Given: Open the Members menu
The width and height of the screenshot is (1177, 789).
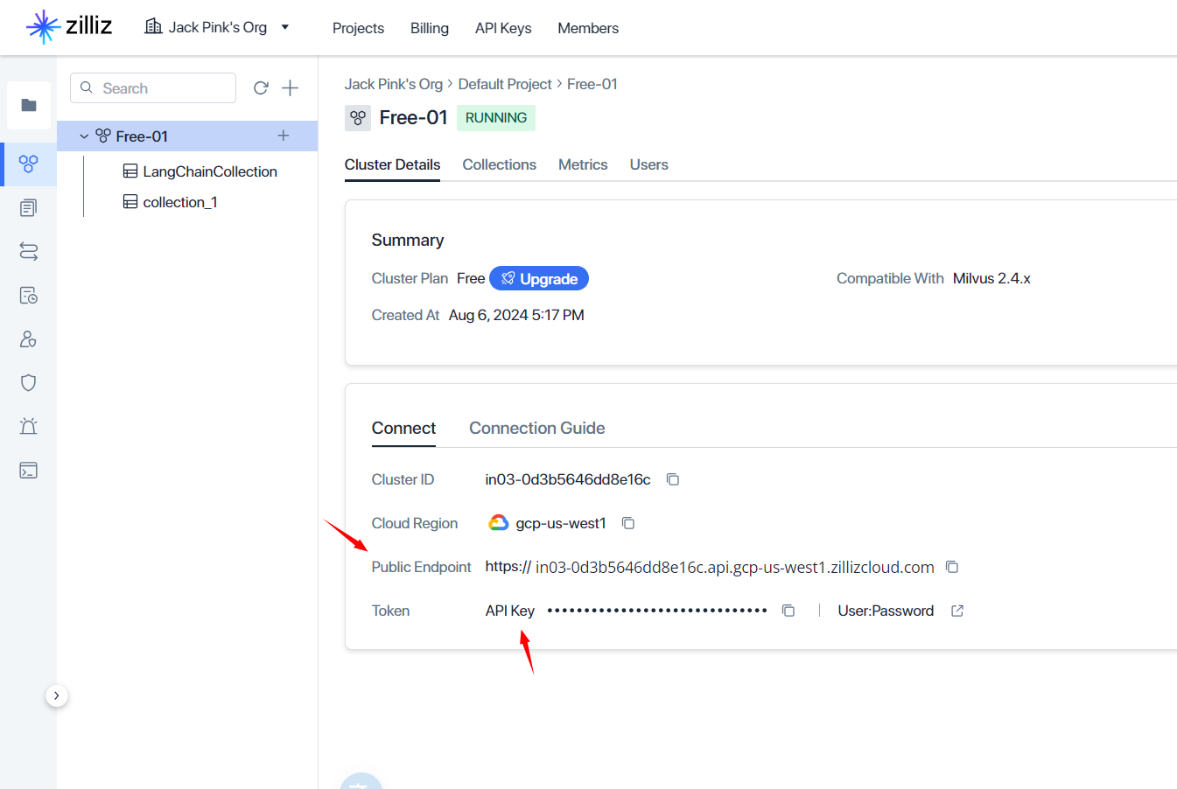Looking at the screenshot, I should [588, 28].
